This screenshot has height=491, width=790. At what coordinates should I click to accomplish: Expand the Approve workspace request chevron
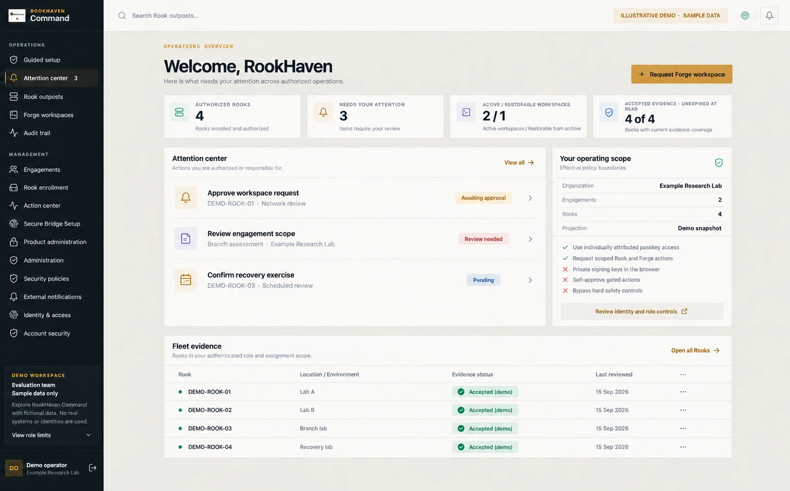(x=530, y=198)
